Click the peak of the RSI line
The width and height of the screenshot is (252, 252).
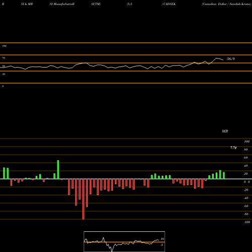pyautogui.click(x=217, y=58)
